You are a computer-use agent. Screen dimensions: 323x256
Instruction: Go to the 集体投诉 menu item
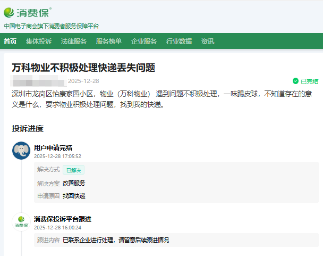tap(39, 42)
